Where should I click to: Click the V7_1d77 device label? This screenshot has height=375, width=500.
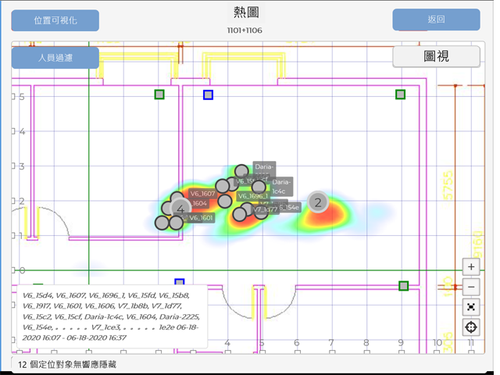point(265,209)
